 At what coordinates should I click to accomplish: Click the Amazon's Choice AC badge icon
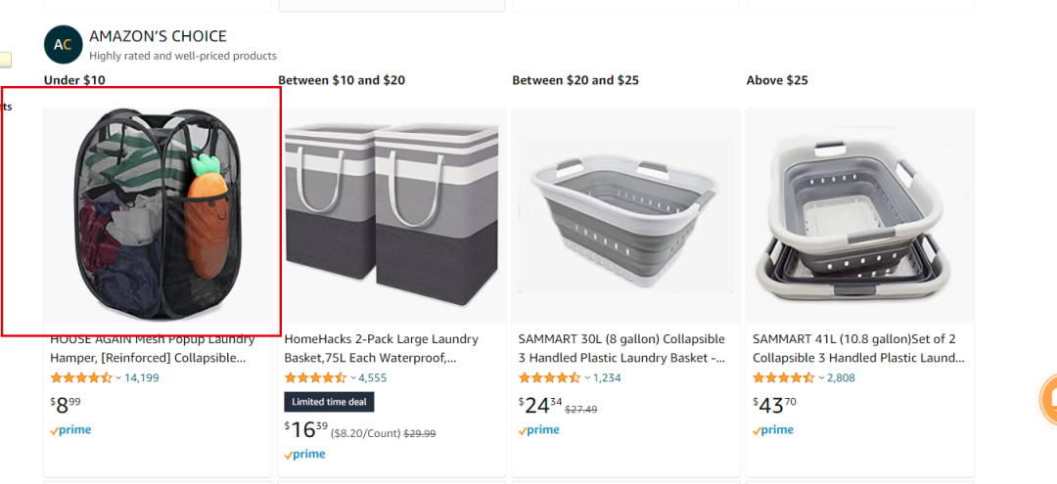(63, 45)
